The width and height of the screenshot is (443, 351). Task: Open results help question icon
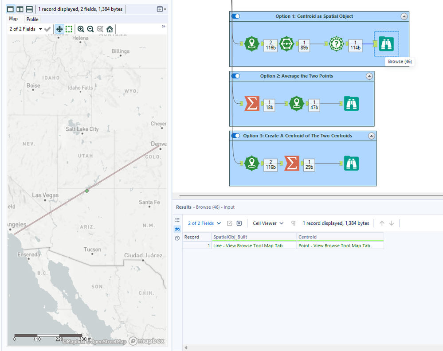tap(177, 238)
